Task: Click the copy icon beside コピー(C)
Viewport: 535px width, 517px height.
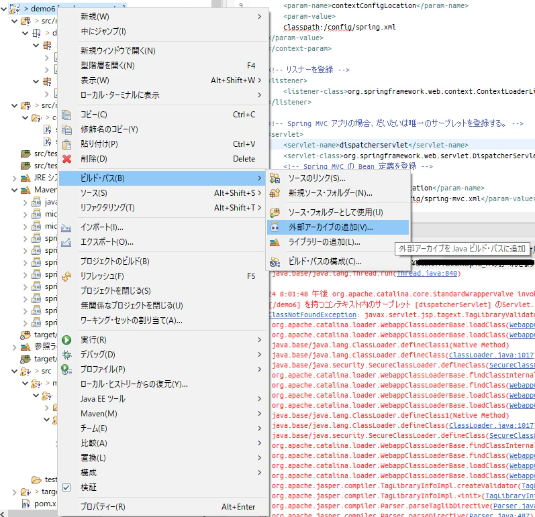Action: click(66, 115)
